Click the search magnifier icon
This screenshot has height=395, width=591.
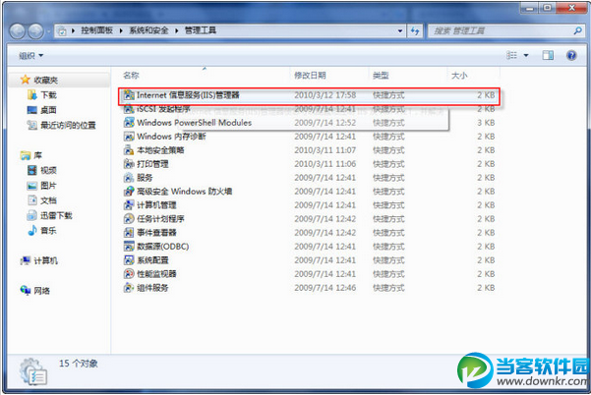point(577,30)
